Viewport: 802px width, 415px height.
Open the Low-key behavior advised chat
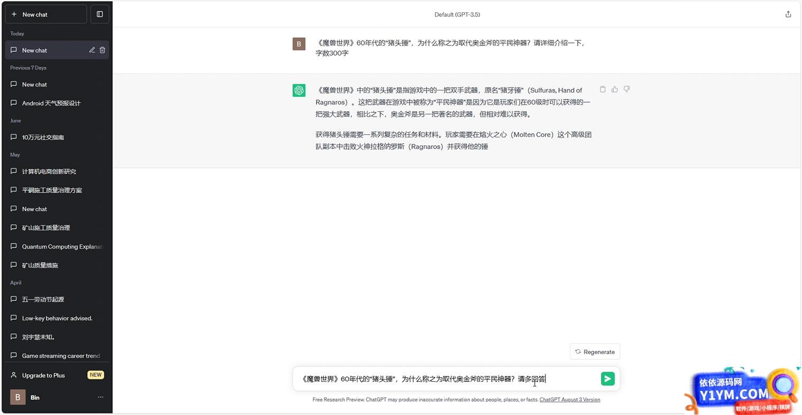click(57, 318)
